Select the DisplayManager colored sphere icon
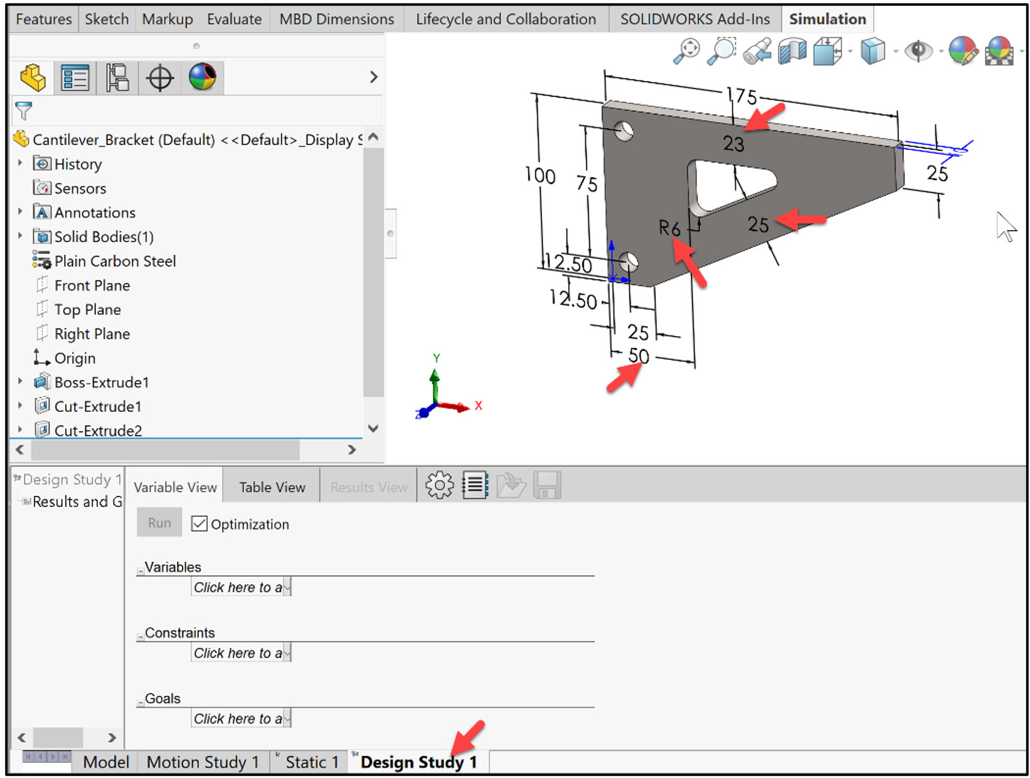This screenshot has height=778, width=1030. point(202,76)
